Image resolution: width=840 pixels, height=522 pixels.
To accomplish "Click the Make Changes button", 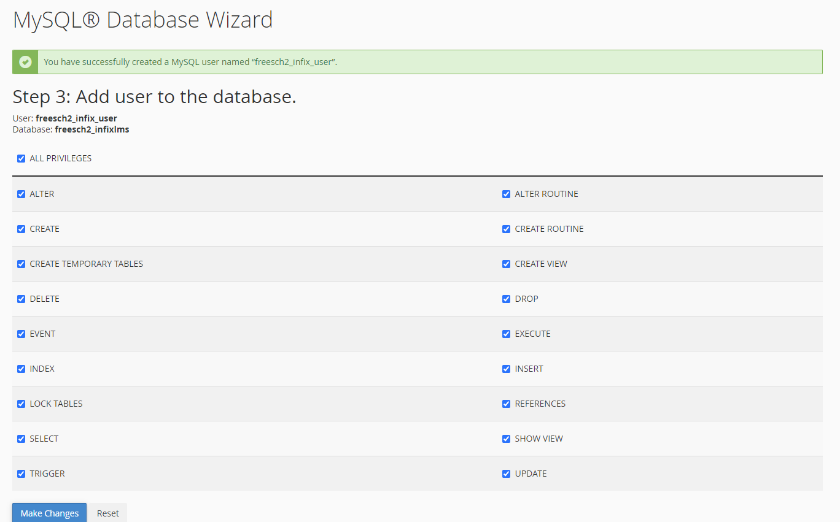I will point(50,513).
